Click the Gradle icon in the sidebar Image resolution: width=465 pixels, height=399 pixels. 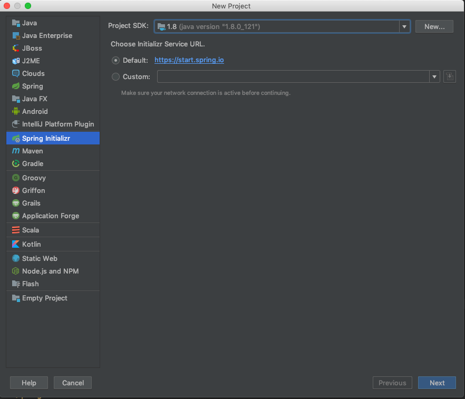point(16,163)
